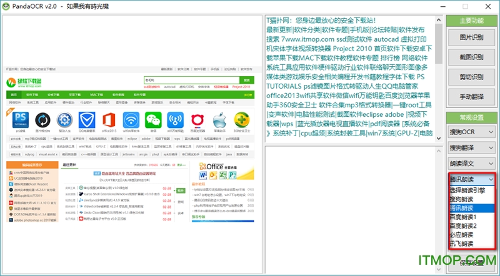Choose 必应朗读 reading engine
Image resolution: width=500 pixels, height=276 pixels.
point(471,235)
